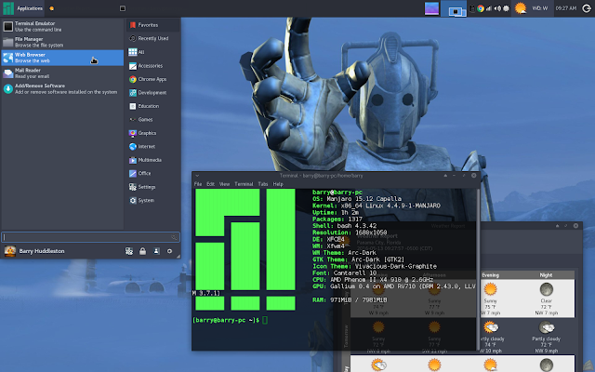The image size is (595, 372).
Task: Open the network signal tray icon
Action: [489, 8]
